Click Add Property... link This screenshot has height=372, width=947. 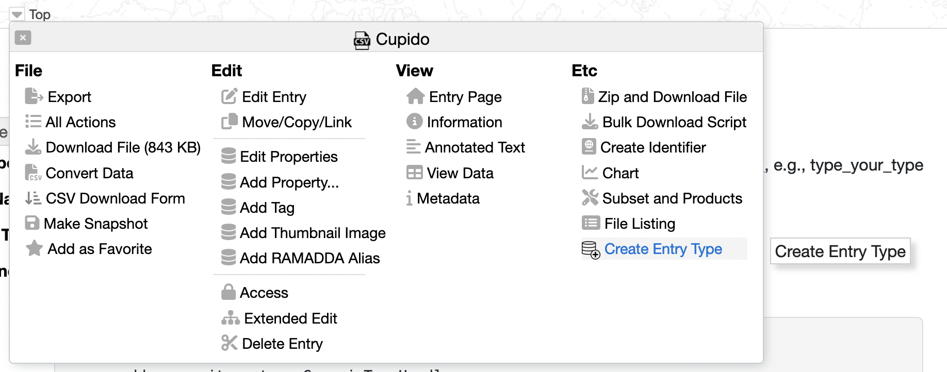point(289,182)
